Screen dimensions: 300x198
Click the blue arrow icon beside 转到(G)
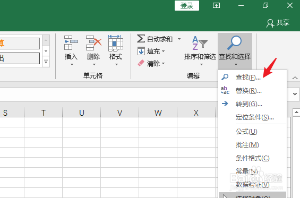[x=225, y=104]
